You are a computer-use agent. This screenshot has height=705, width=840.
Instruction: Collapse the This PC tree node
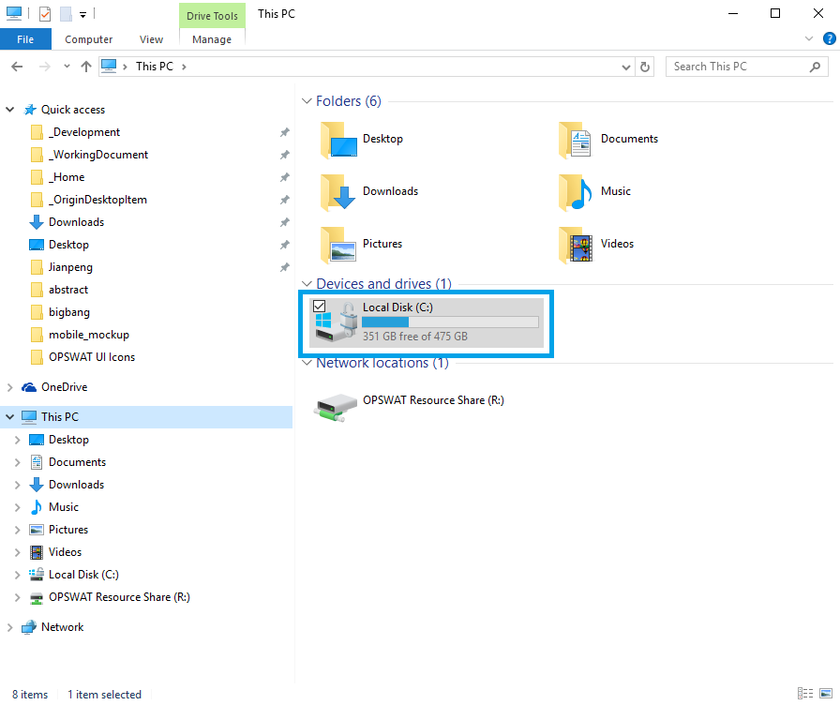[x=9, y=417]
